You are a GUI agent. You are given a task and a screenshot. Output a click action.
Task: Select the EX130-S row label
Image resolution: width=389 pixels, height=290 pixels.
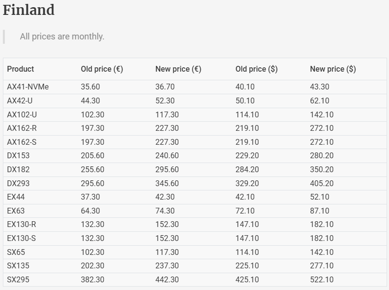[x=22, y=239]
